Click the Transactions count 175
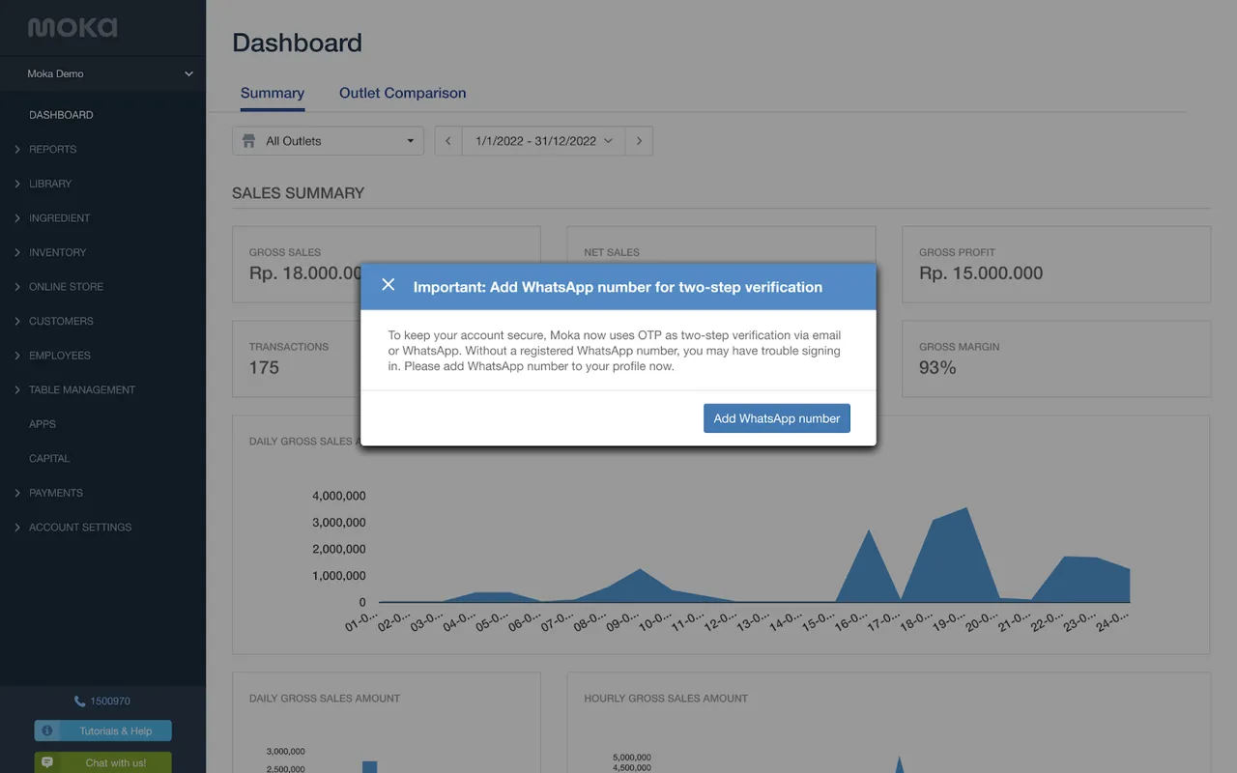The image size is (1237, 773). pyautogui.click(x=264, y=368)
